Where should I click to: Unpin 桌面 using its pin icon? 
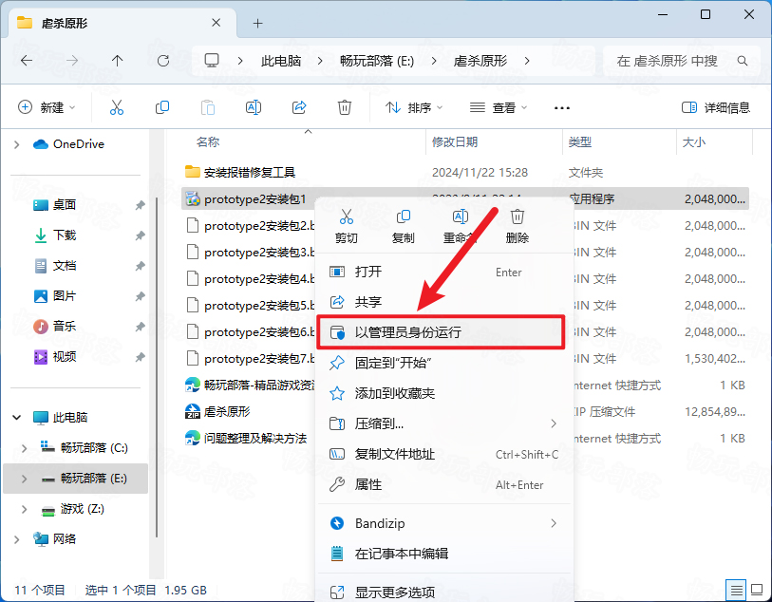141,205
